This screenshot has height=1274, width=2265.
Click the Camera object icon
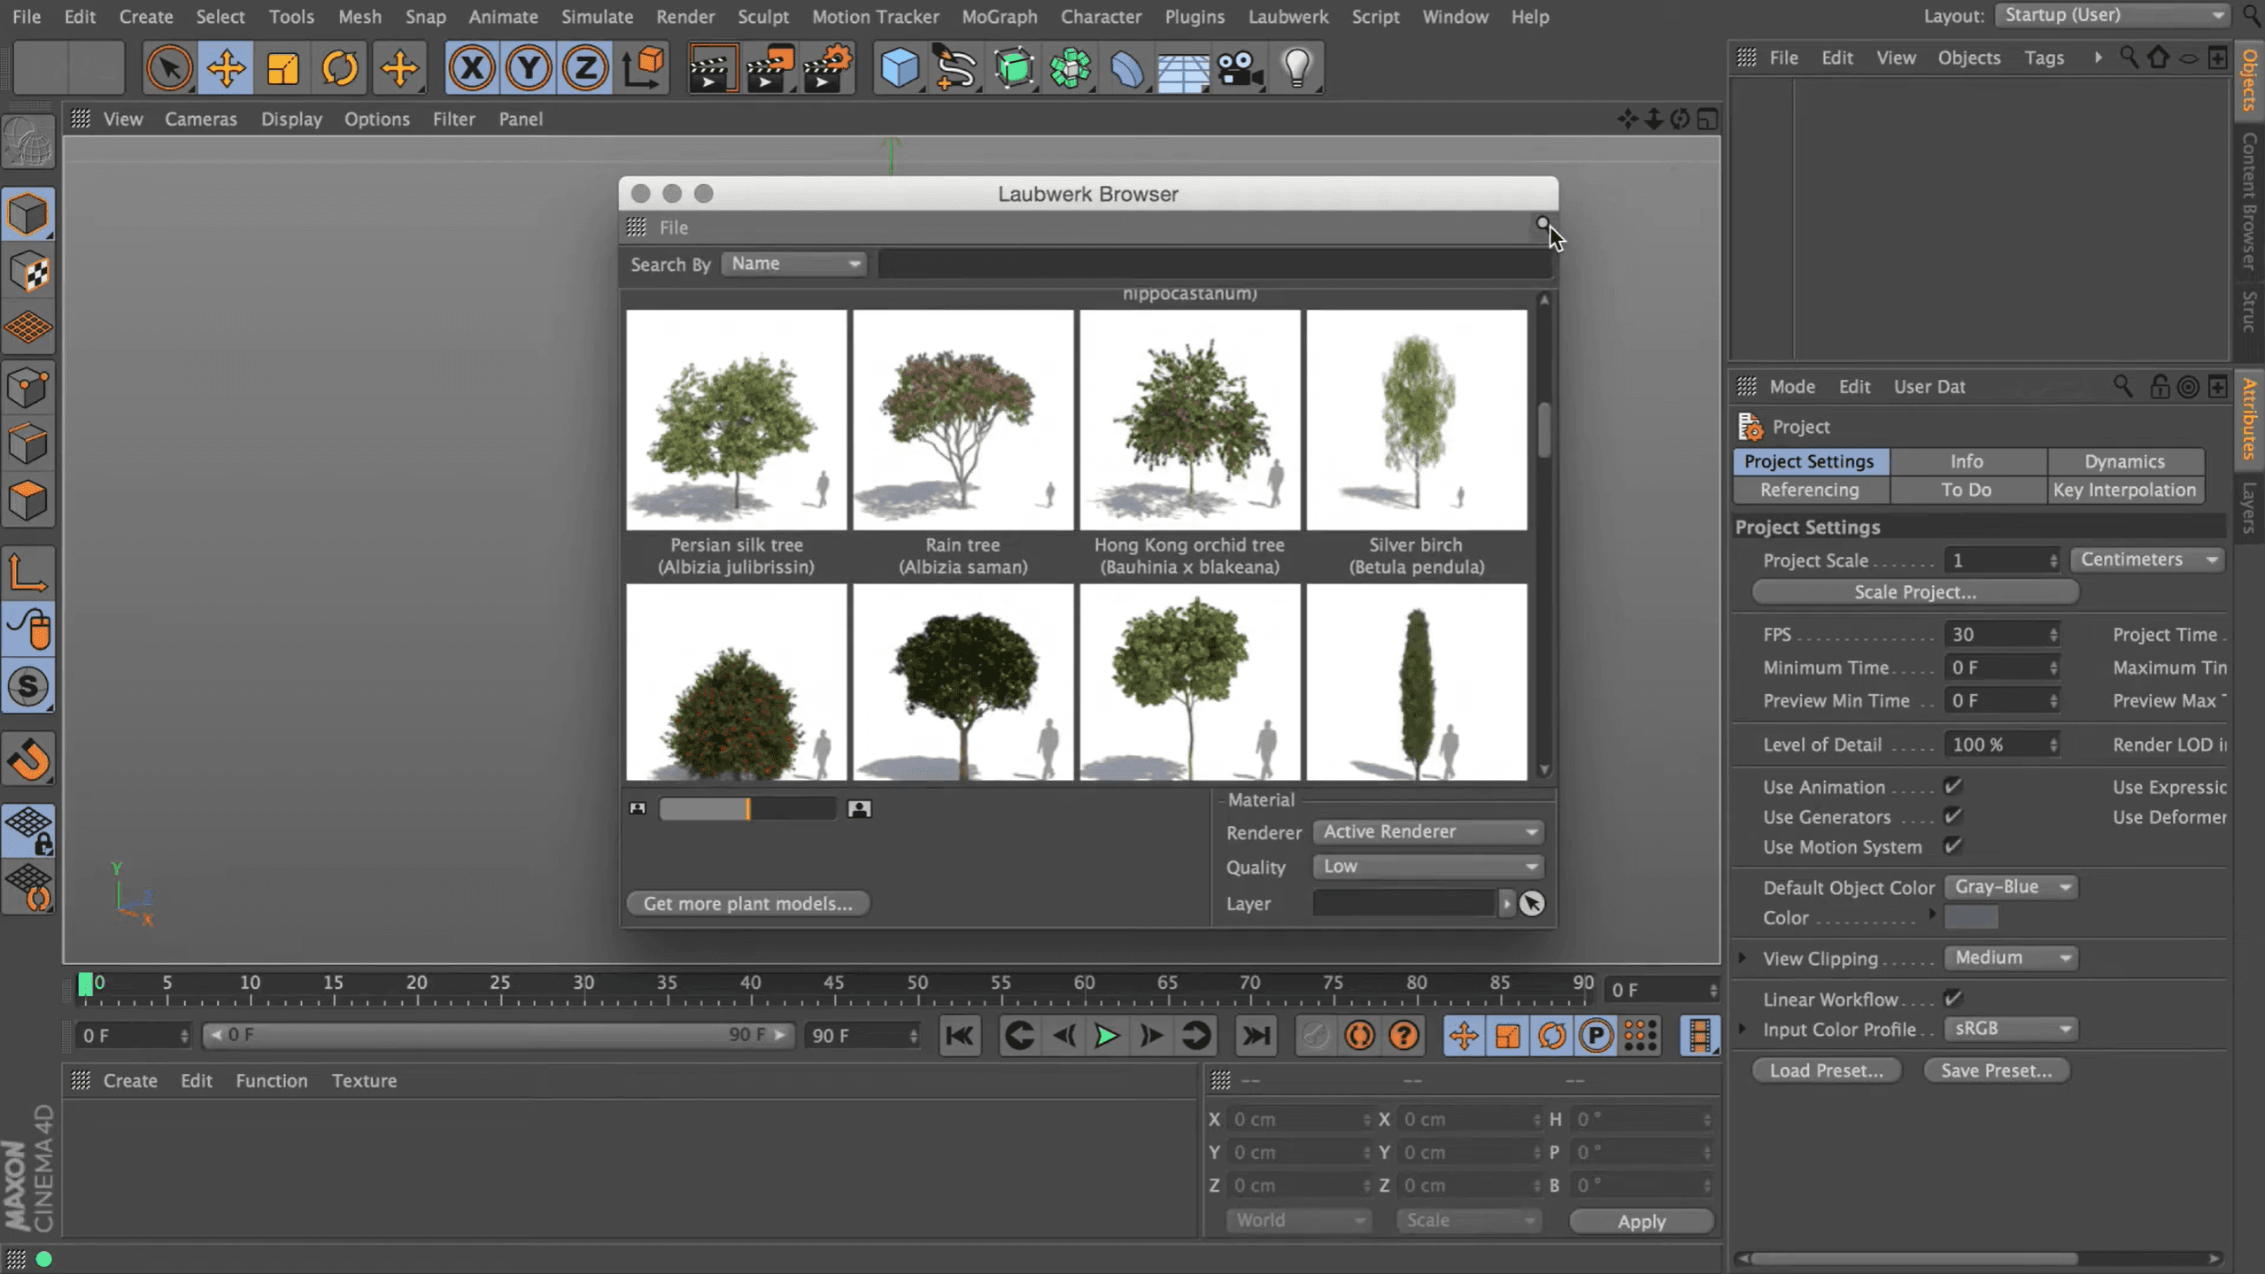(1239, 67)
